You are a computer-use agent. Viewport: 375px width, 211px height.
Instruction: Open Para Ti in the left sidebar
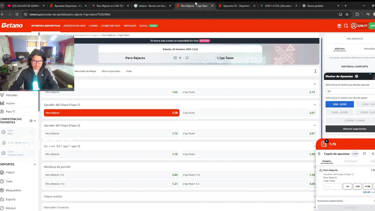(10, 111)
